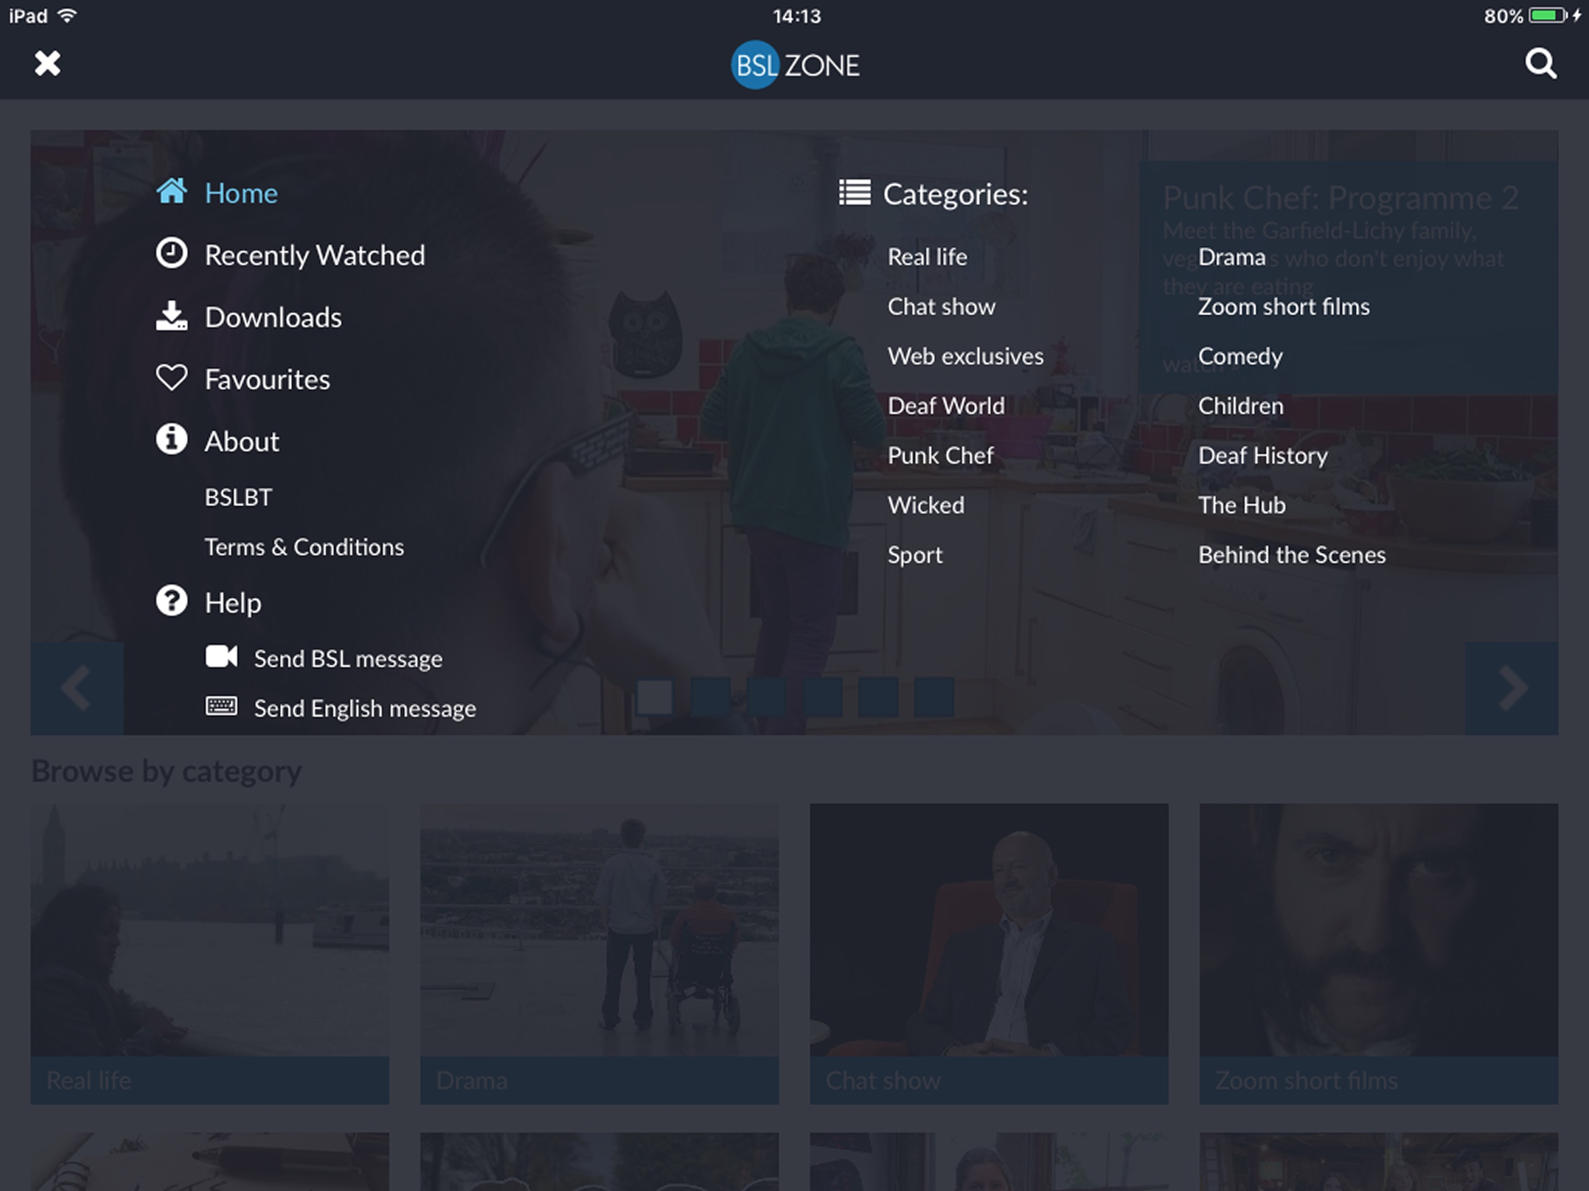Open Terms & Conditions link

point(304,547)
